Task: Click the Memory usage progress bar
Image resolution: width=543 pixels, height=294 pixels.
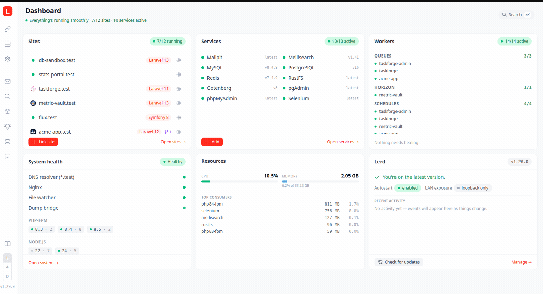Action: 320,182
